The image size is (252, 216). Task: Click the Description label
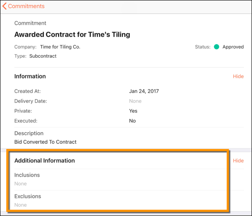[29, 133]
